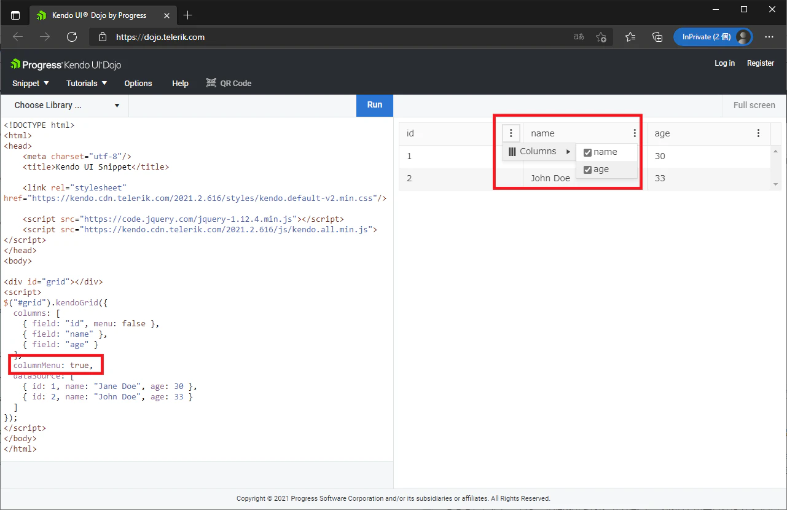This screenshot has height=510, width=787.
Task: Click the InPrivate profile button
Action: [713, 37]
